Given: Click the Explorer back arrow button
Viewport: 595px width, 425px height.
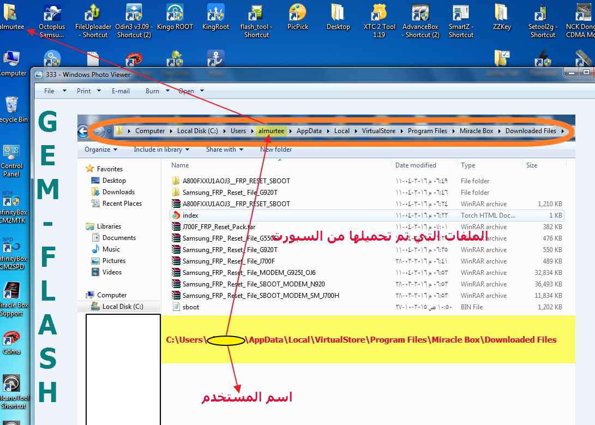Looking at the screenshot, I should pos(83,131).
